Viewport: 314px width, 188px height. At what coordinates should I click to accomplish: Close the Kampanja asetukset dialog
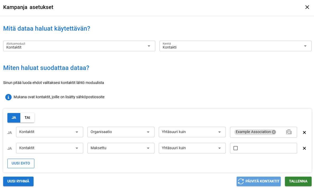(x=307, y=7)
